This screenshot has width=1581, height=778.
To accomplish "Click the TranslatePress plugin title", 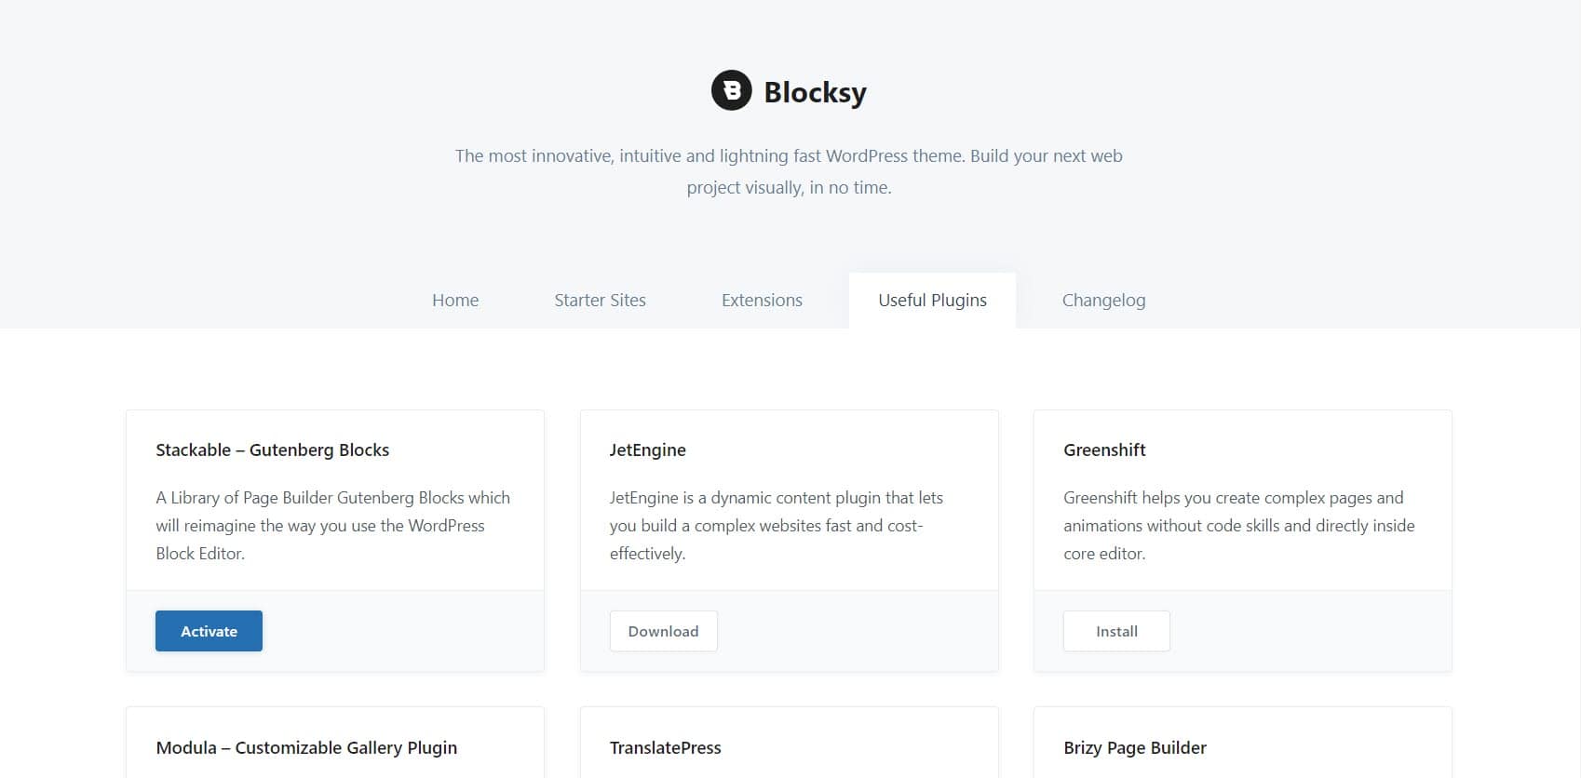I will pyautogui.click(x=666, y=747).
